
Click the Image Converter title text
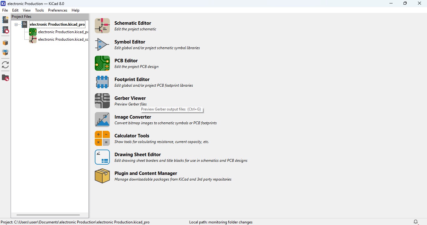click(133, 117)
